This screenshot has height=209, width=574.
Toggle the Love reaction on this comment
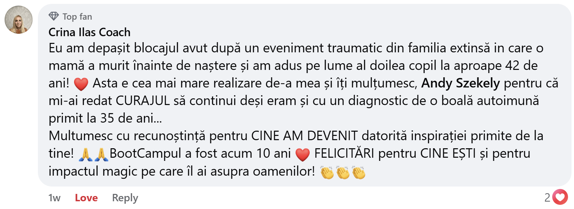86,198
